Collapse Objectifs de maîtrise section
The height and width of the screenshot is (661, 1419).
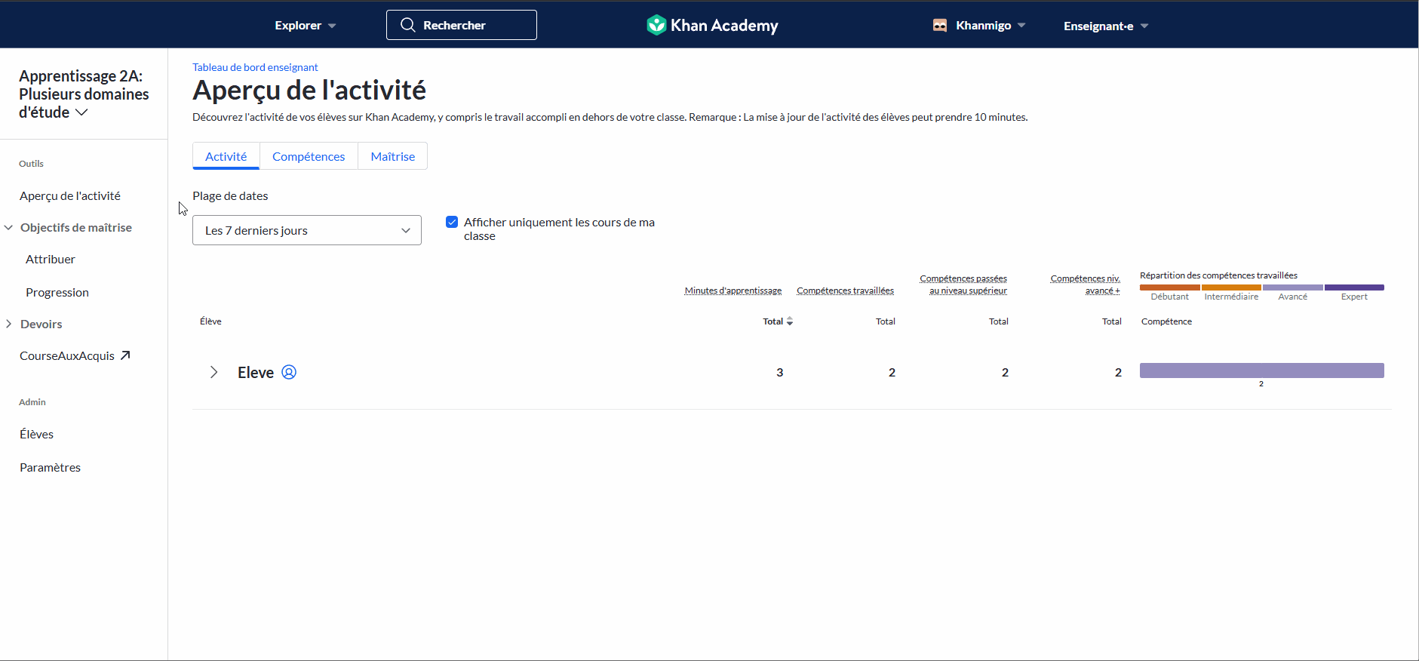tap(9, 227)
